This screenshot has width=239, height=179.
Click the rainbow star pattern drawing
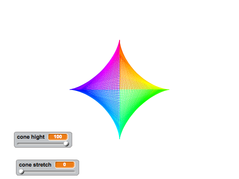point(119,89)
